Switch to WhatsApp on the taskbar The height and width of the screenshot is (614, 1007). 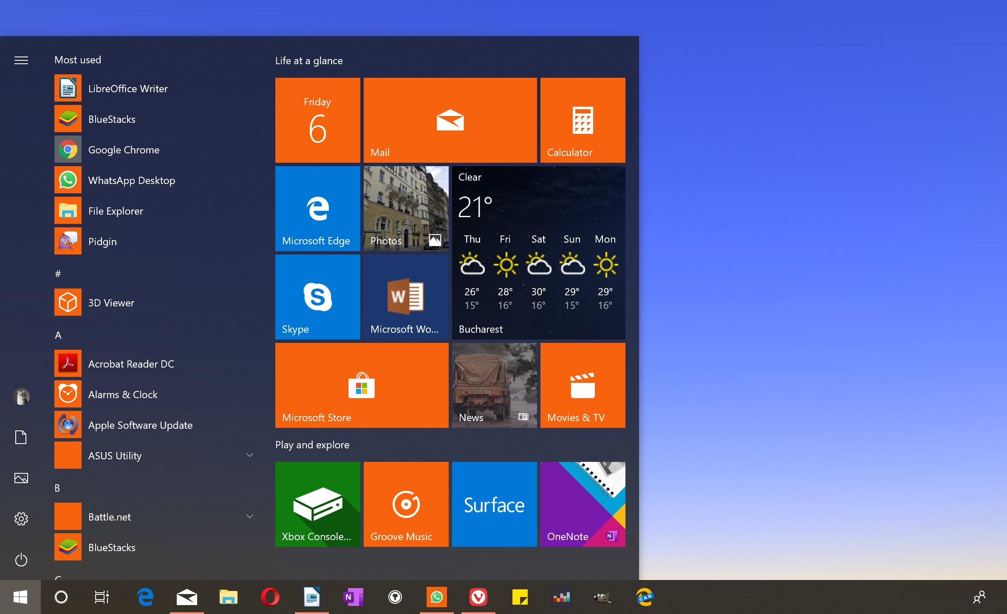[x=437, y=597]
